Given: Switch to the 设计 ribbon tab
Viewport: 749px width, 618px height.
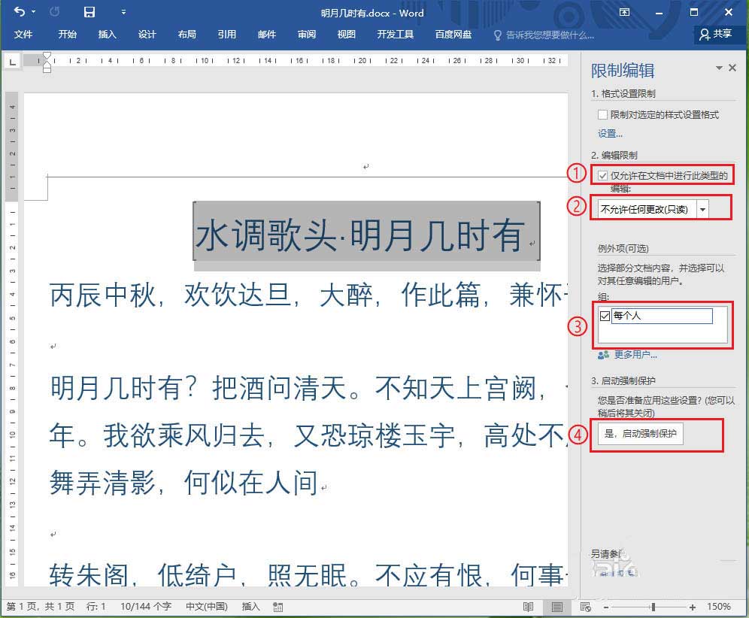Looking at the screenshot, I should pyautogui.click(x=147, y=35).
